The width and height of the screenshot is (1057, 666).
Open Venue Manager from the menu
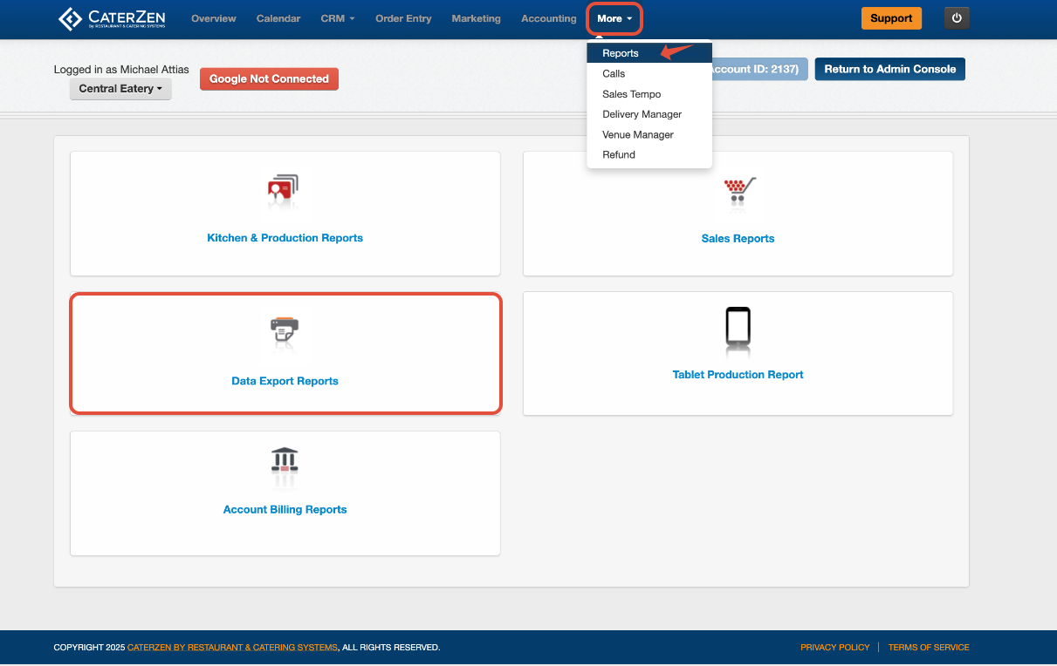click(649, 134)
